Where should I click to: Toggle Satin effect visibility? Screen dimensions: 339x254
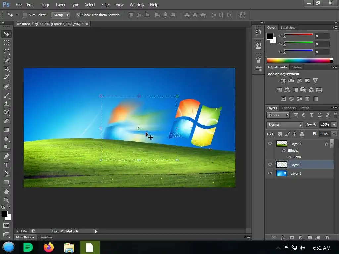289,157
